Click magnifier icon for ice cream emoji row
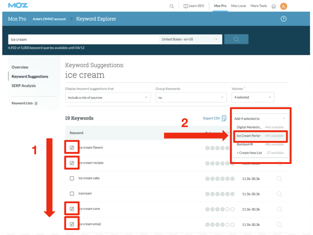 [280, 224]
